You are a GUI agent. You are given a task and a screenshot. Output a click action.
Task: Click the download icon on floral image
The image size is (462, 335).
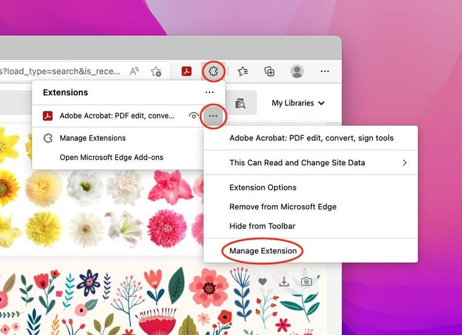pos(284,281)
